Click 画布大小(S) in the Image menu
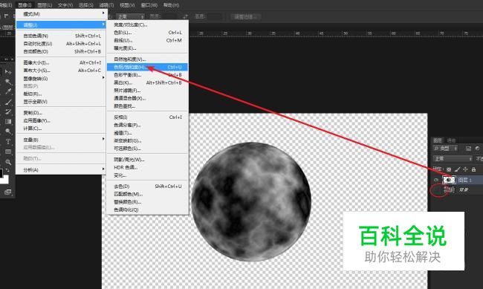This screenshot has height=289, width=483. tap(61, 71)
